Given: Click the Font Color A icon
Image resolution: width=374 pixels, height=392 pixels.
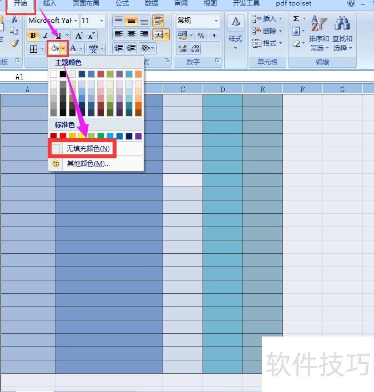Looking at the screenshot, I should pos(73,48).
